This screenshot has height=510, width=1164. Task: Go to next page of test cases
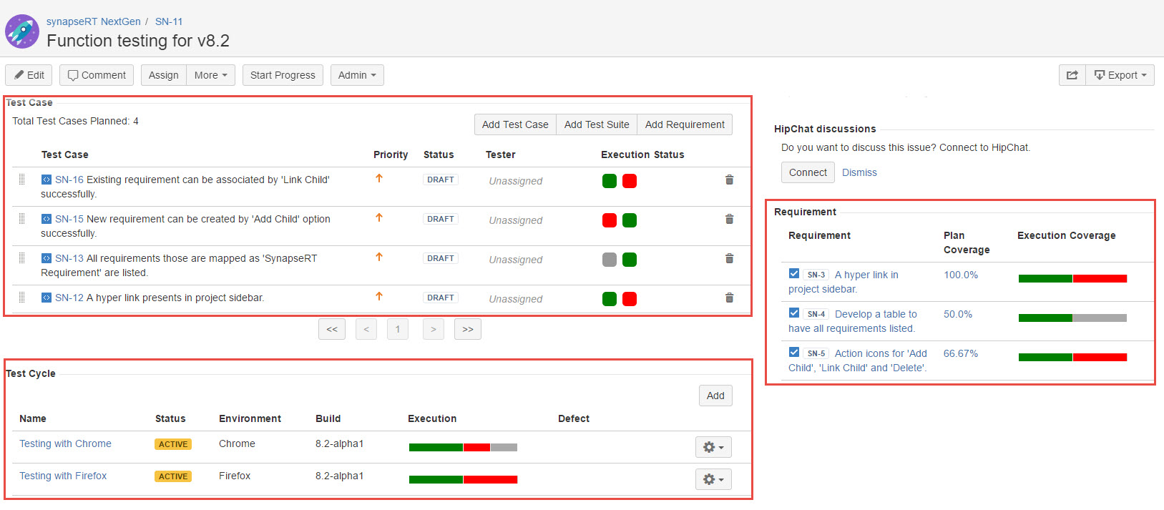pos(434,329)
